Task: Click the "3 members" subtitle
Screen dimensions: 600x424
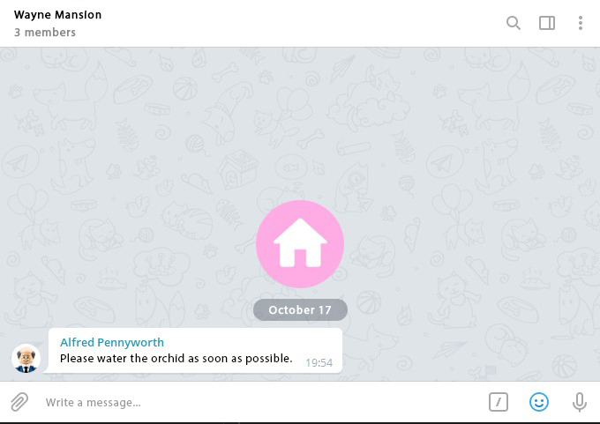Action: point(45,33)
